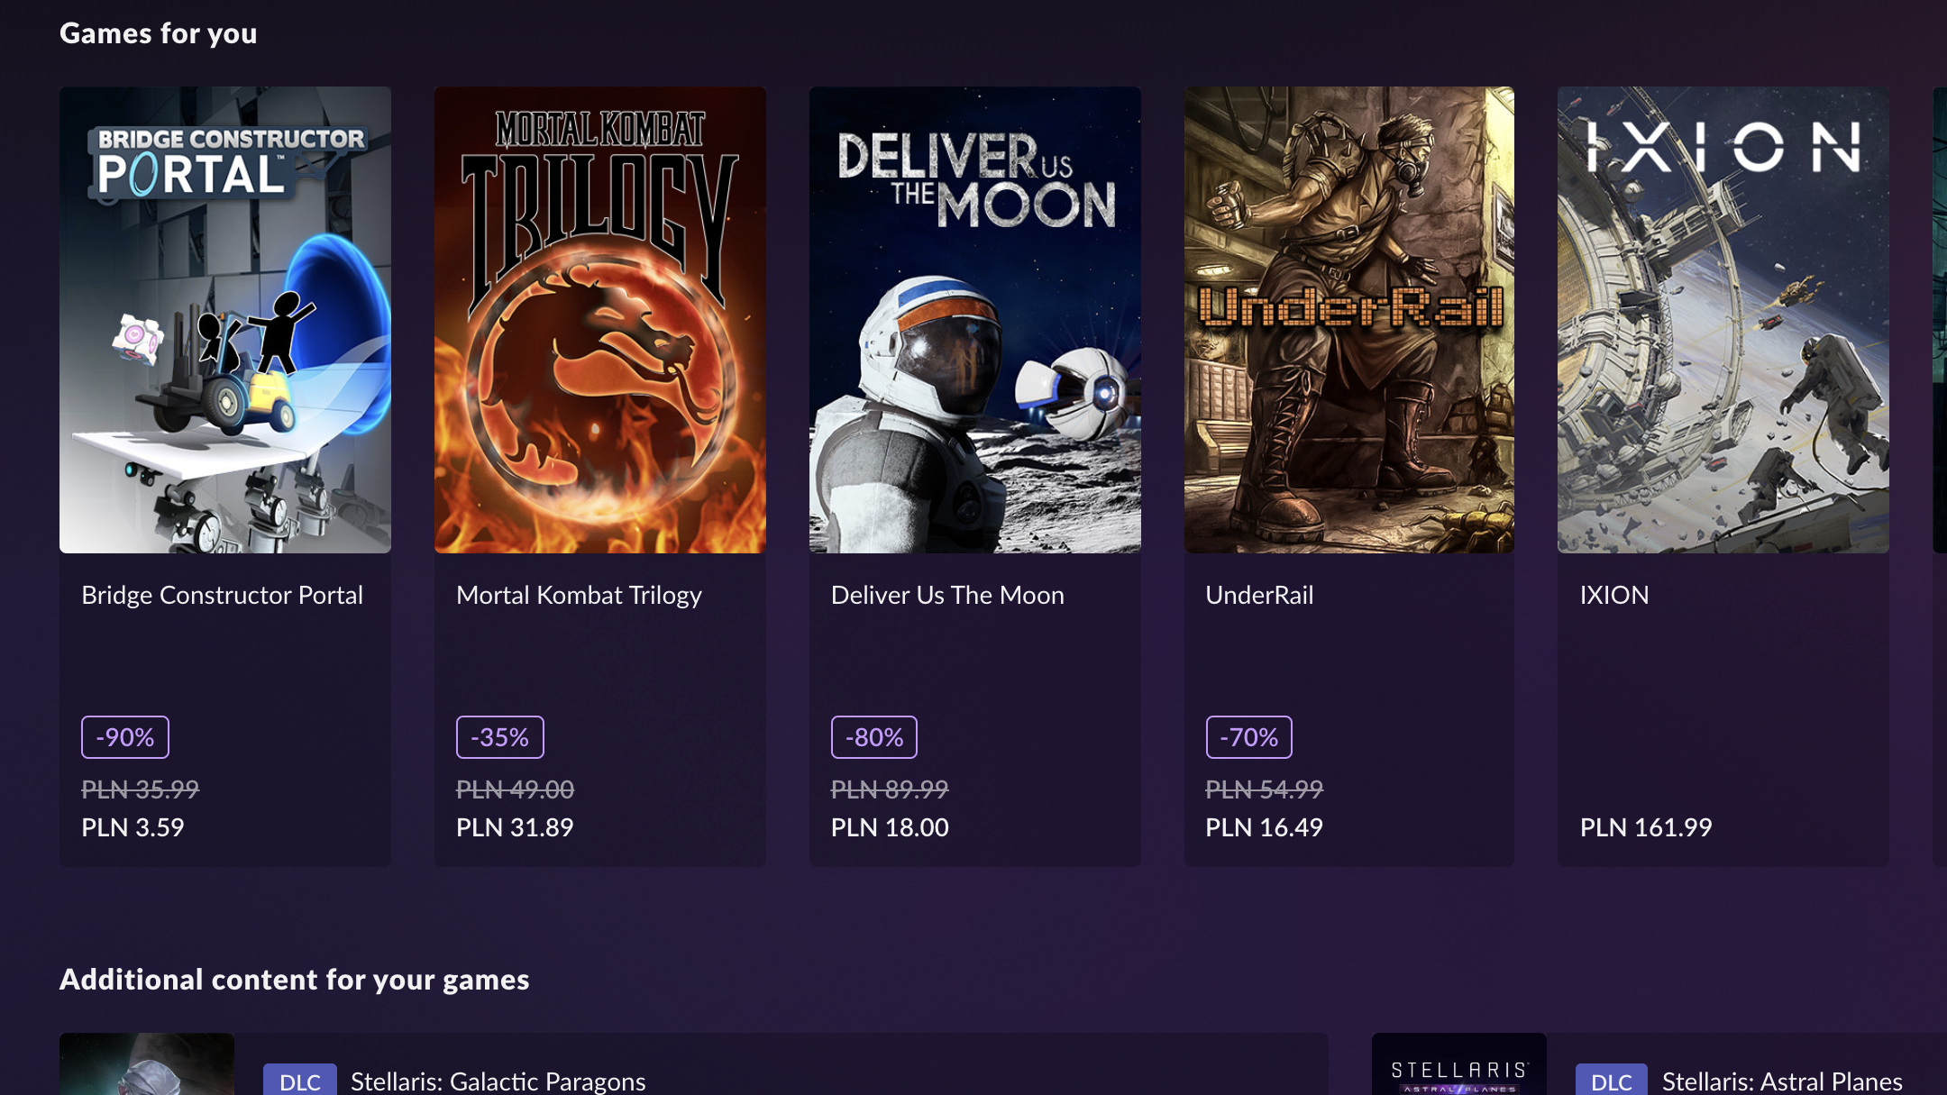Open Stellaris: Astral Planes DLC entry
The image size is (1947, 1095).
tap(1812, 1081)
